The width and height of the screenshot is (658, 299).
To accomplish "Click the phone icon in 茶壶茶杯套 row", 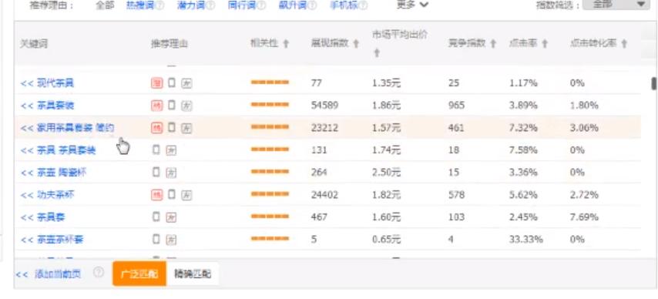I will [156, 239].
